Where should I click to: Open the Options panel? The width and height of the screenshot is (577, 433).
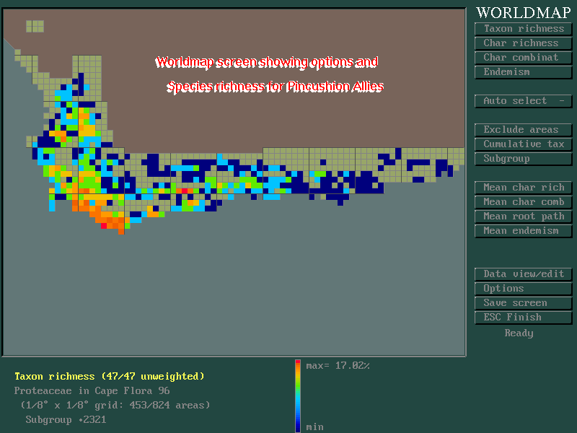click(523, 288)
